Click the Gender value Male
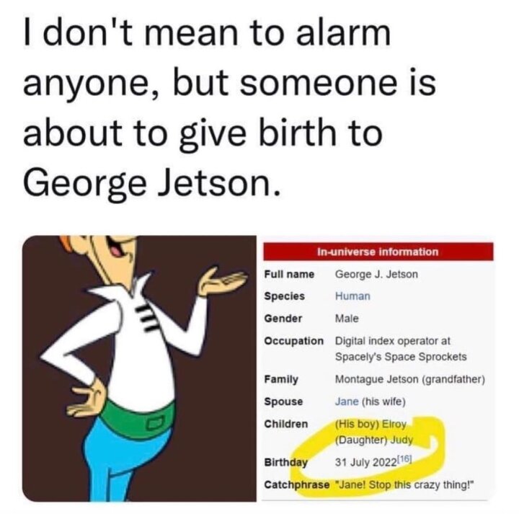This screenshot has width=519, height=514. coord(347,319)
